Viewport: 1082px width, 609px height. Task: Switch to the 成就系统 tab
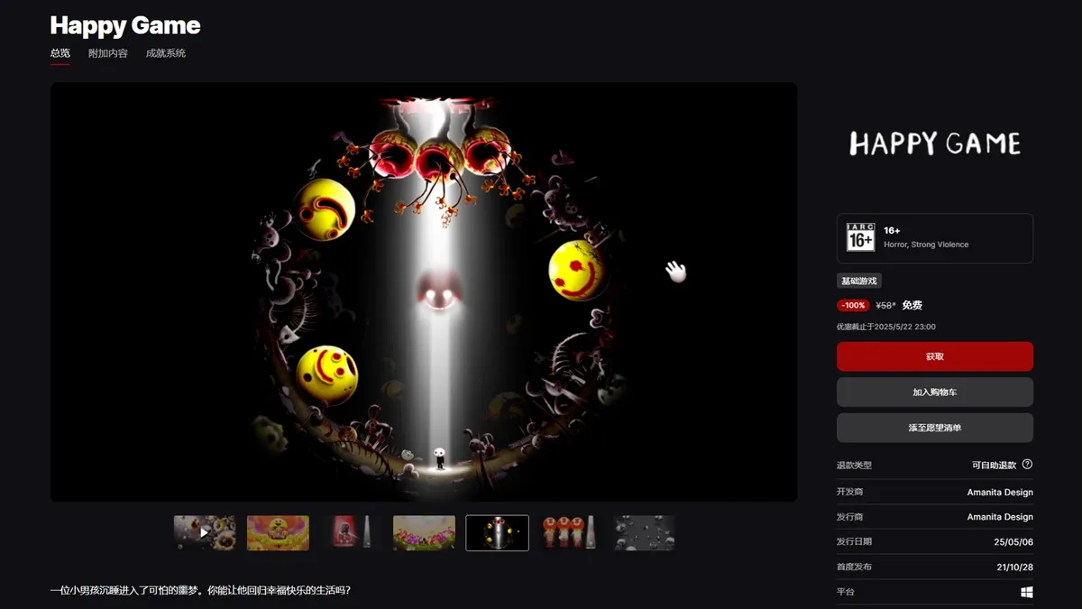(166, 53)
